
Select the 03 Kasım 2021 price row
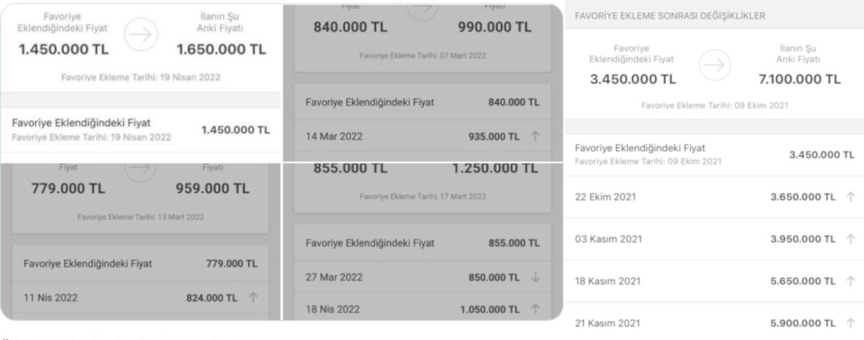click(714, 239)
